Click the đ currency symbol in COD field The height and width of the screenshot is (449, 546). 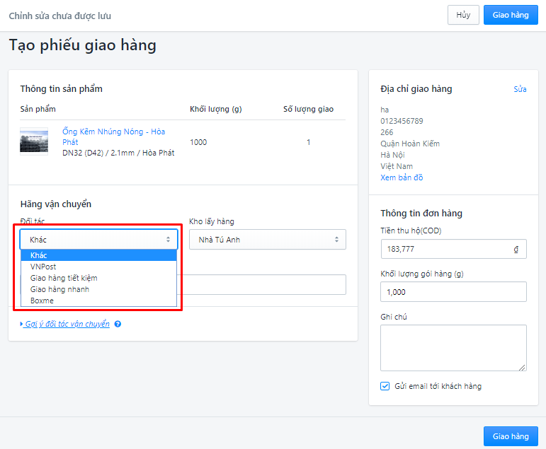516,249
